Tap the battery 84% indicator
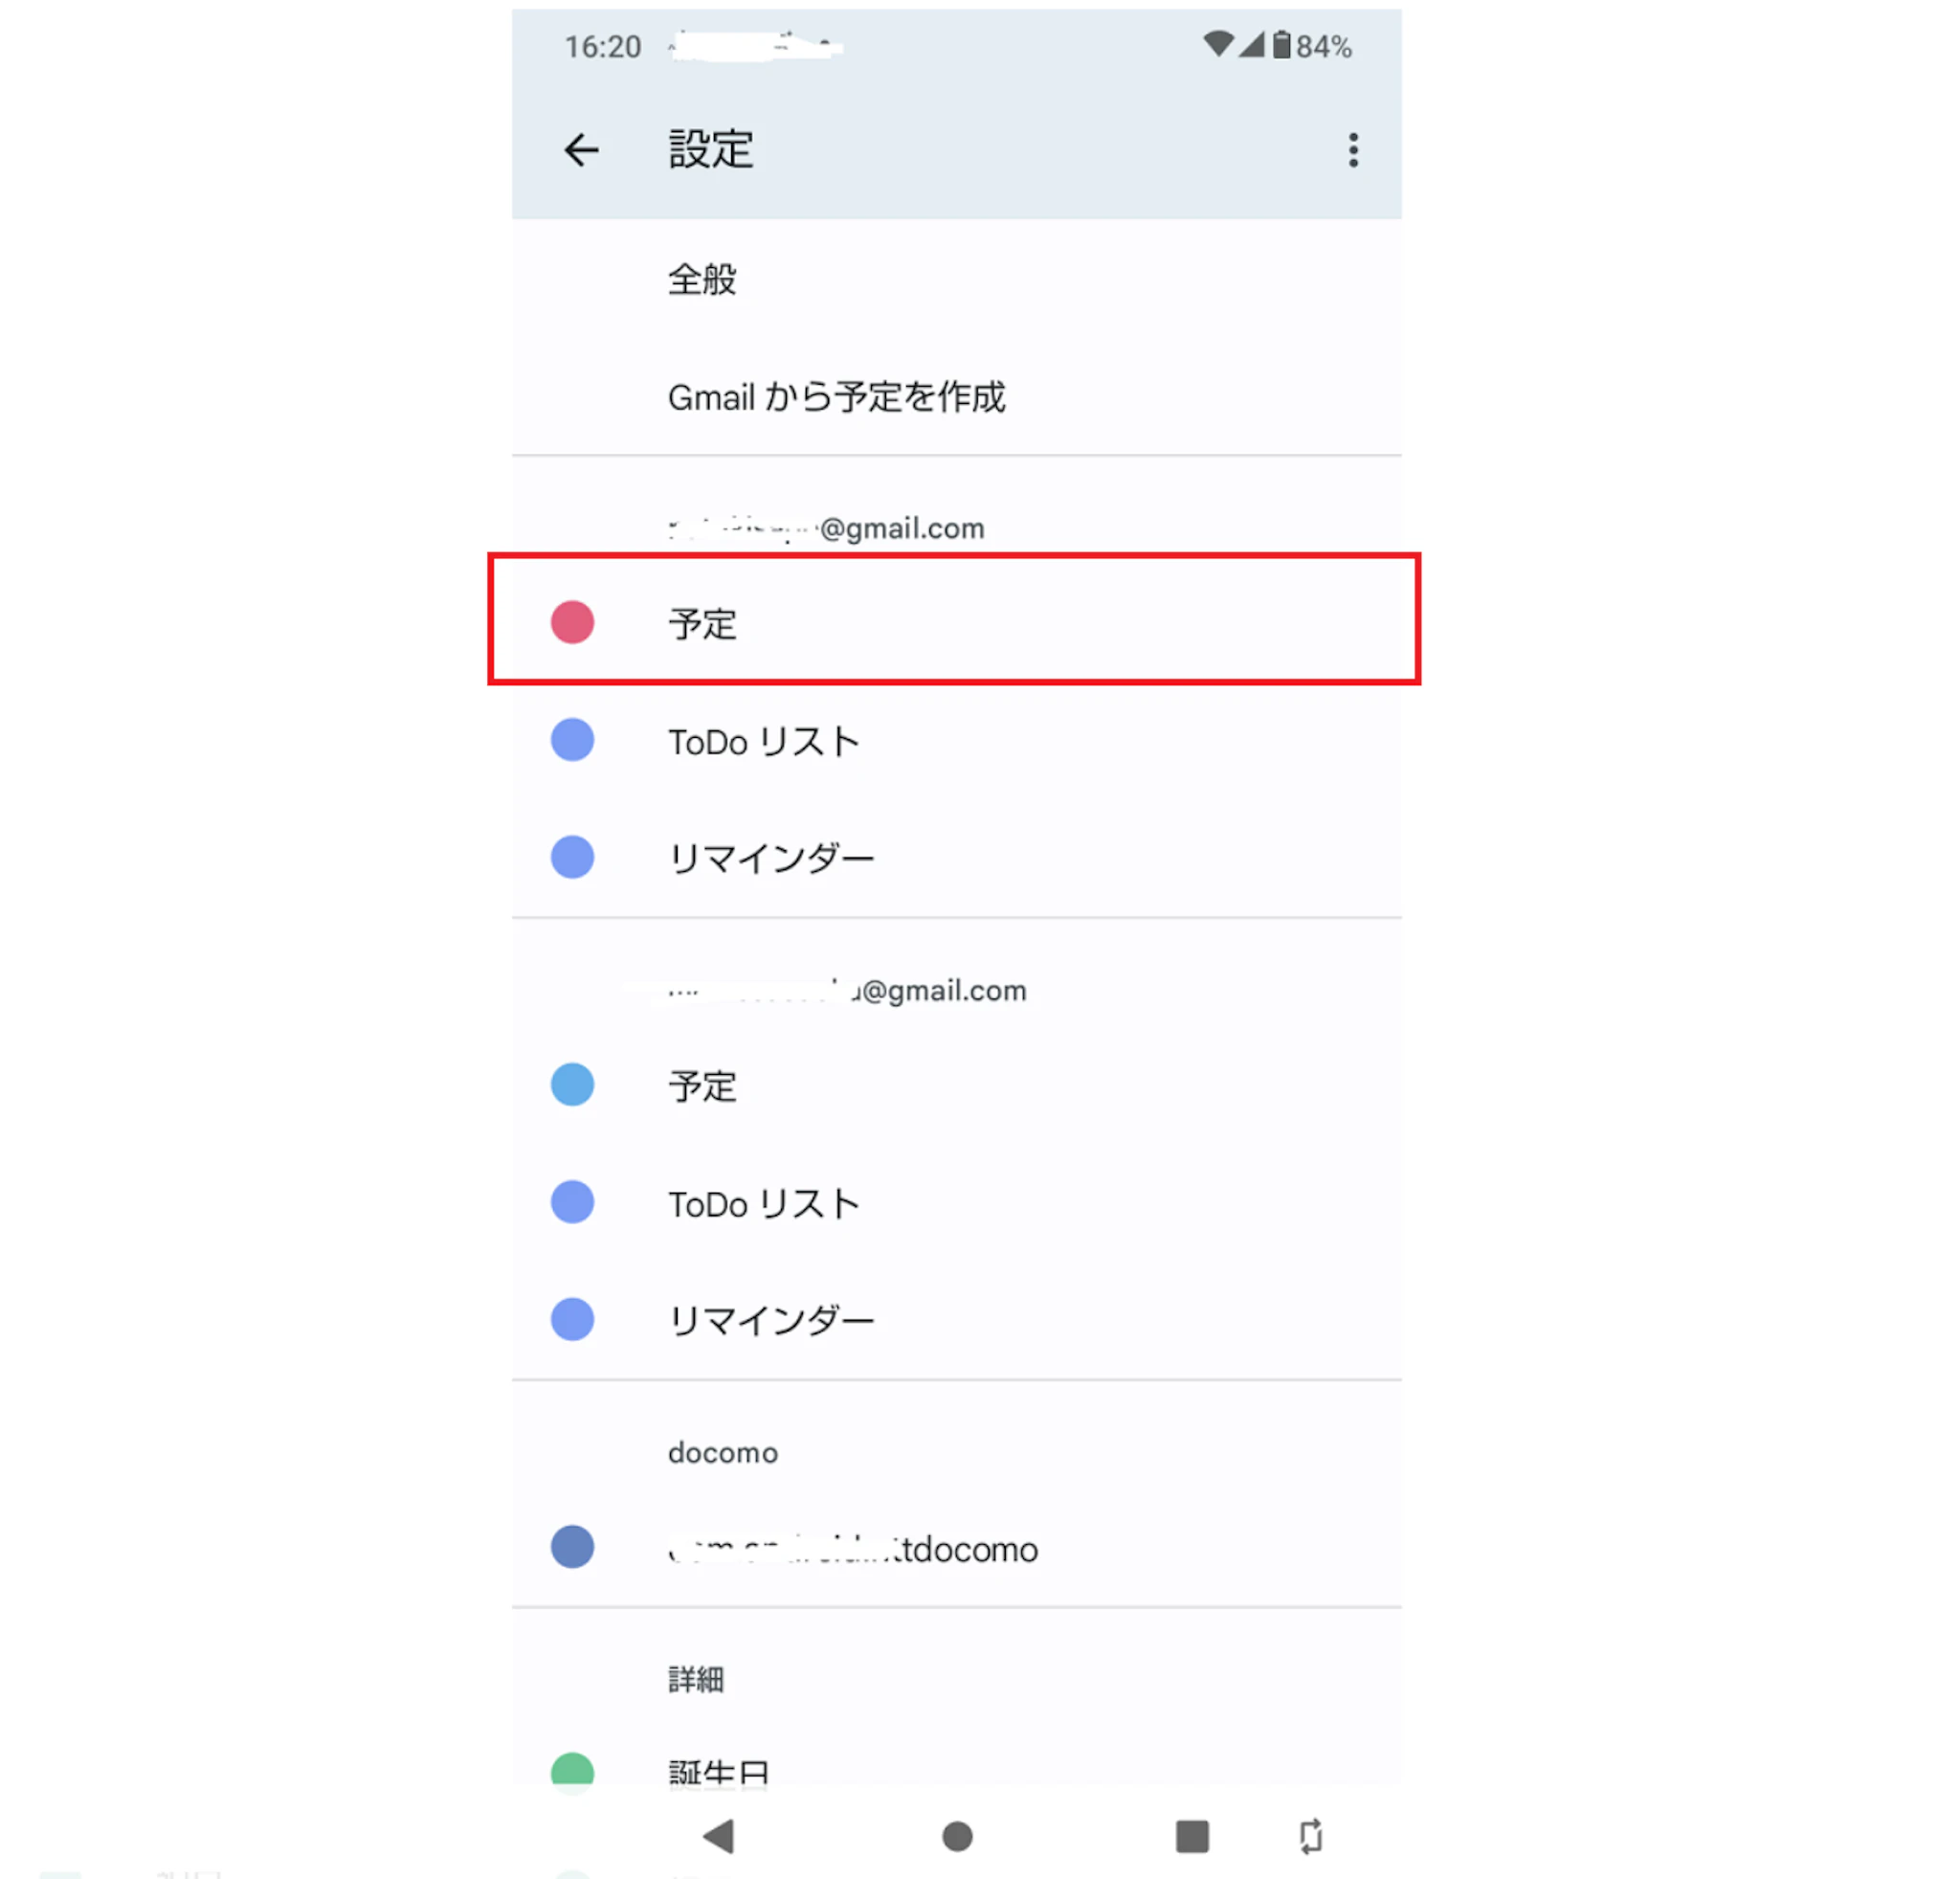 1312,46
